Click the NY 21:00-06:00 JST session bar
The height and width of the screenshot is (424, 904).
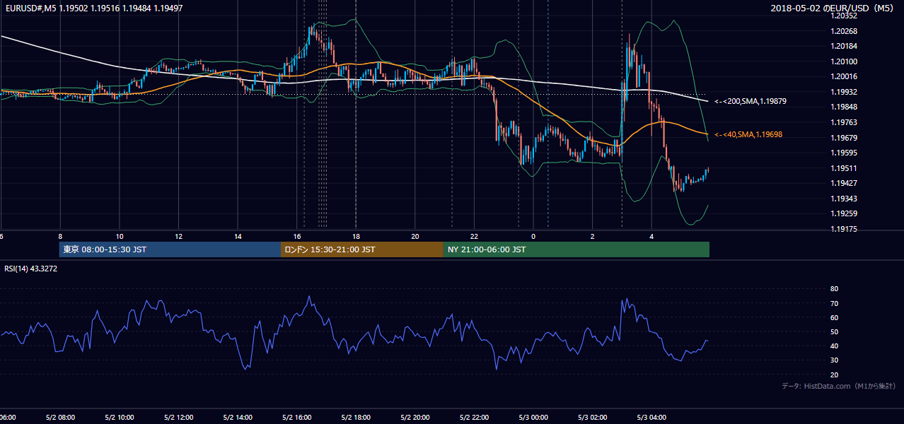coord(576,249)
